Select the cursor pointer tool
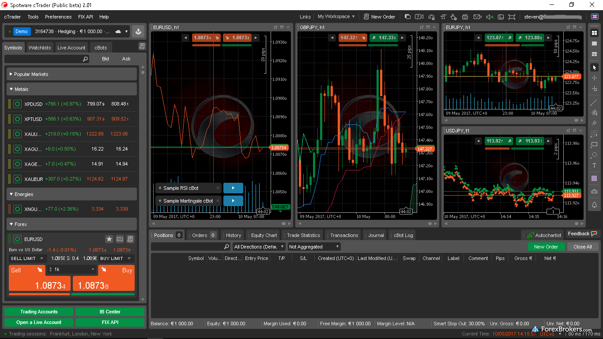This screenshot has width=603, height=339. tap(594, 68)
